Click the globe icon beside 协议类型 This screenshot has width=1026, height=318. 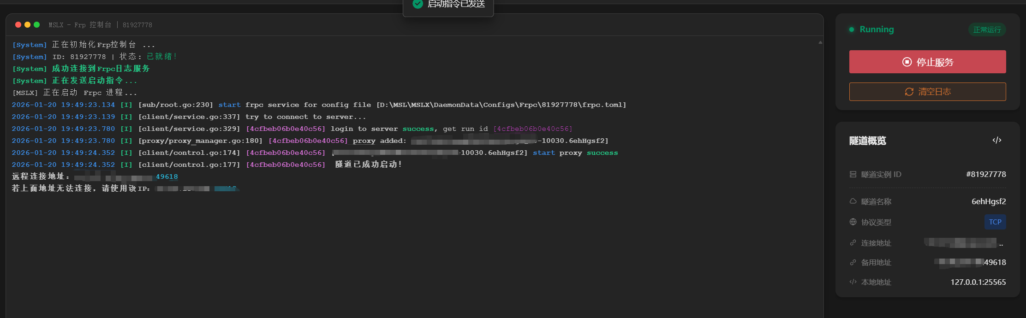point(853,222)
